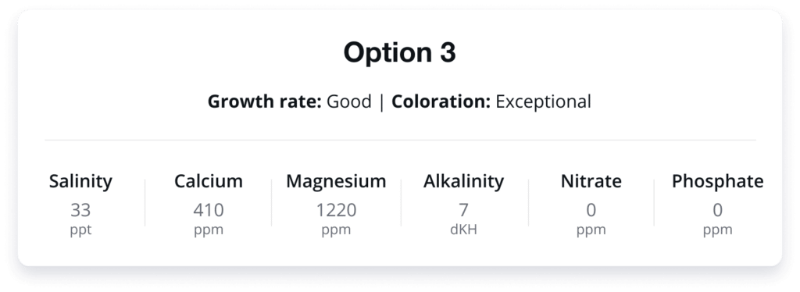This screenshot has width=800, height=292.
Task: Click the phosphate value 0
Action: pos(717,210)
